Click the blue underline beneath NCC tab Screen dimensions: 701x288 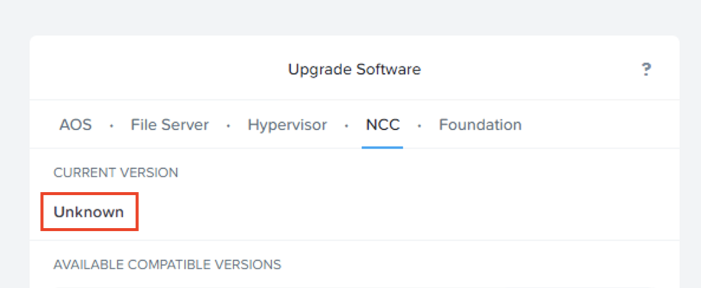point(382,148)
